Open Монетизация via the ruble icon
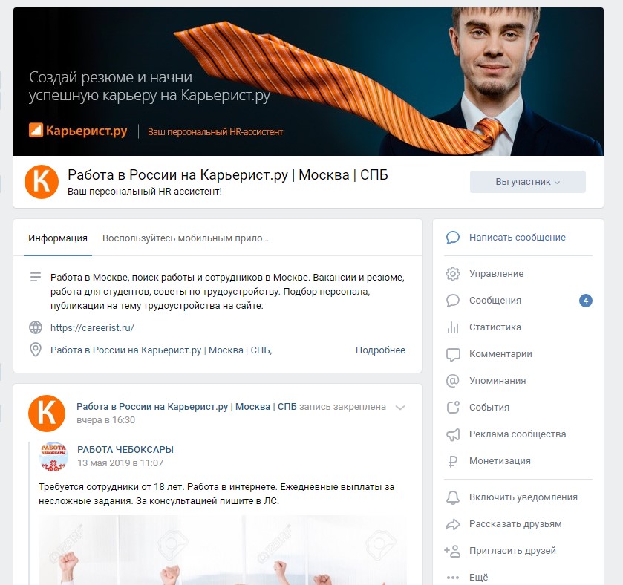The image size is (623, 585). [x=452, y=461]
